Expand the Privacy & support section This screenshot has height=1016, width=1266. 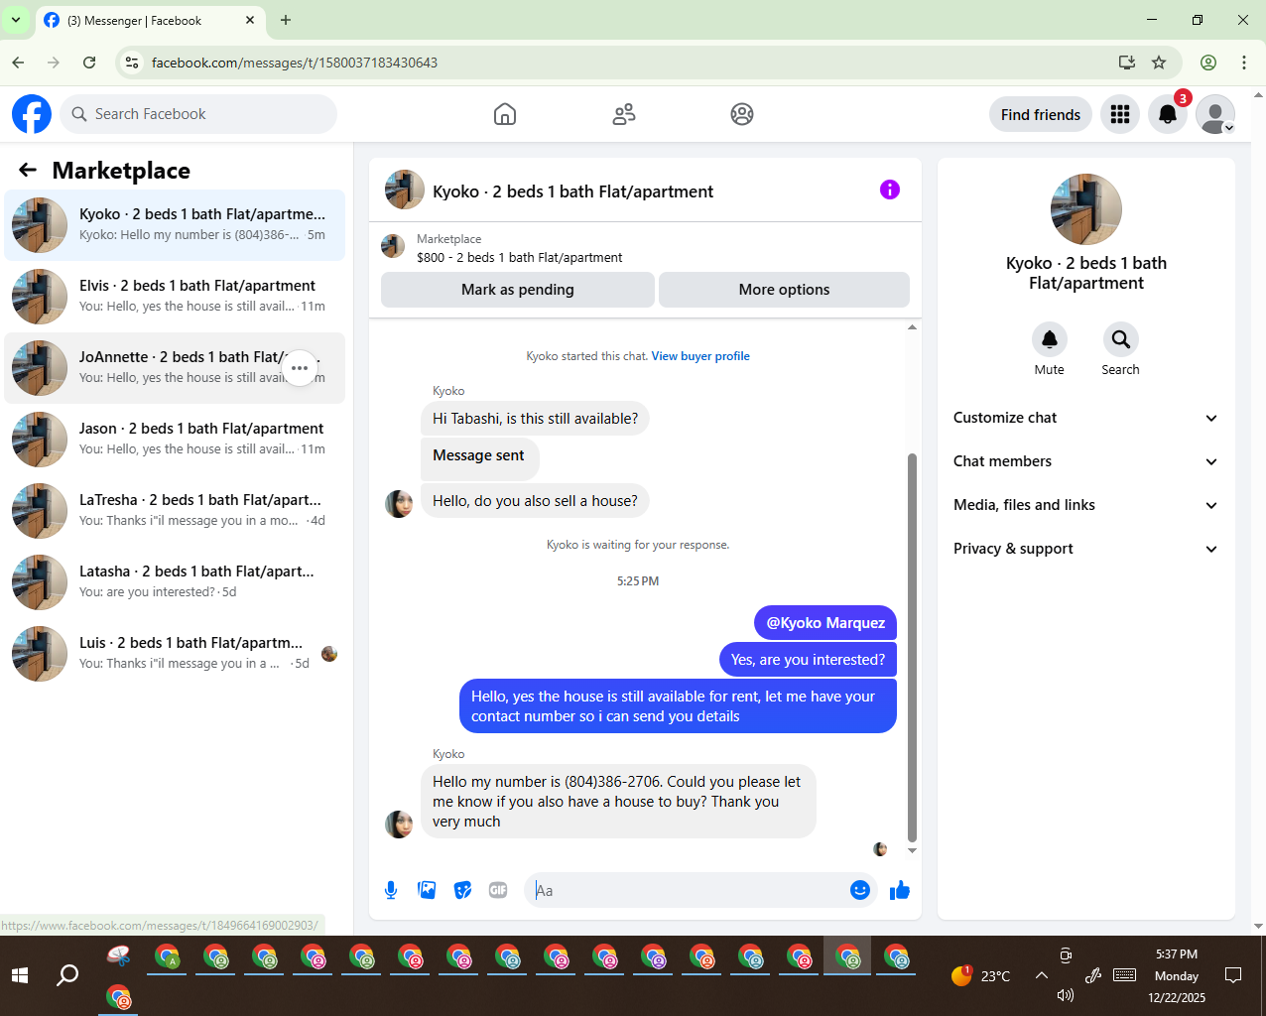pyautogui.click(x=1086, y=549)
